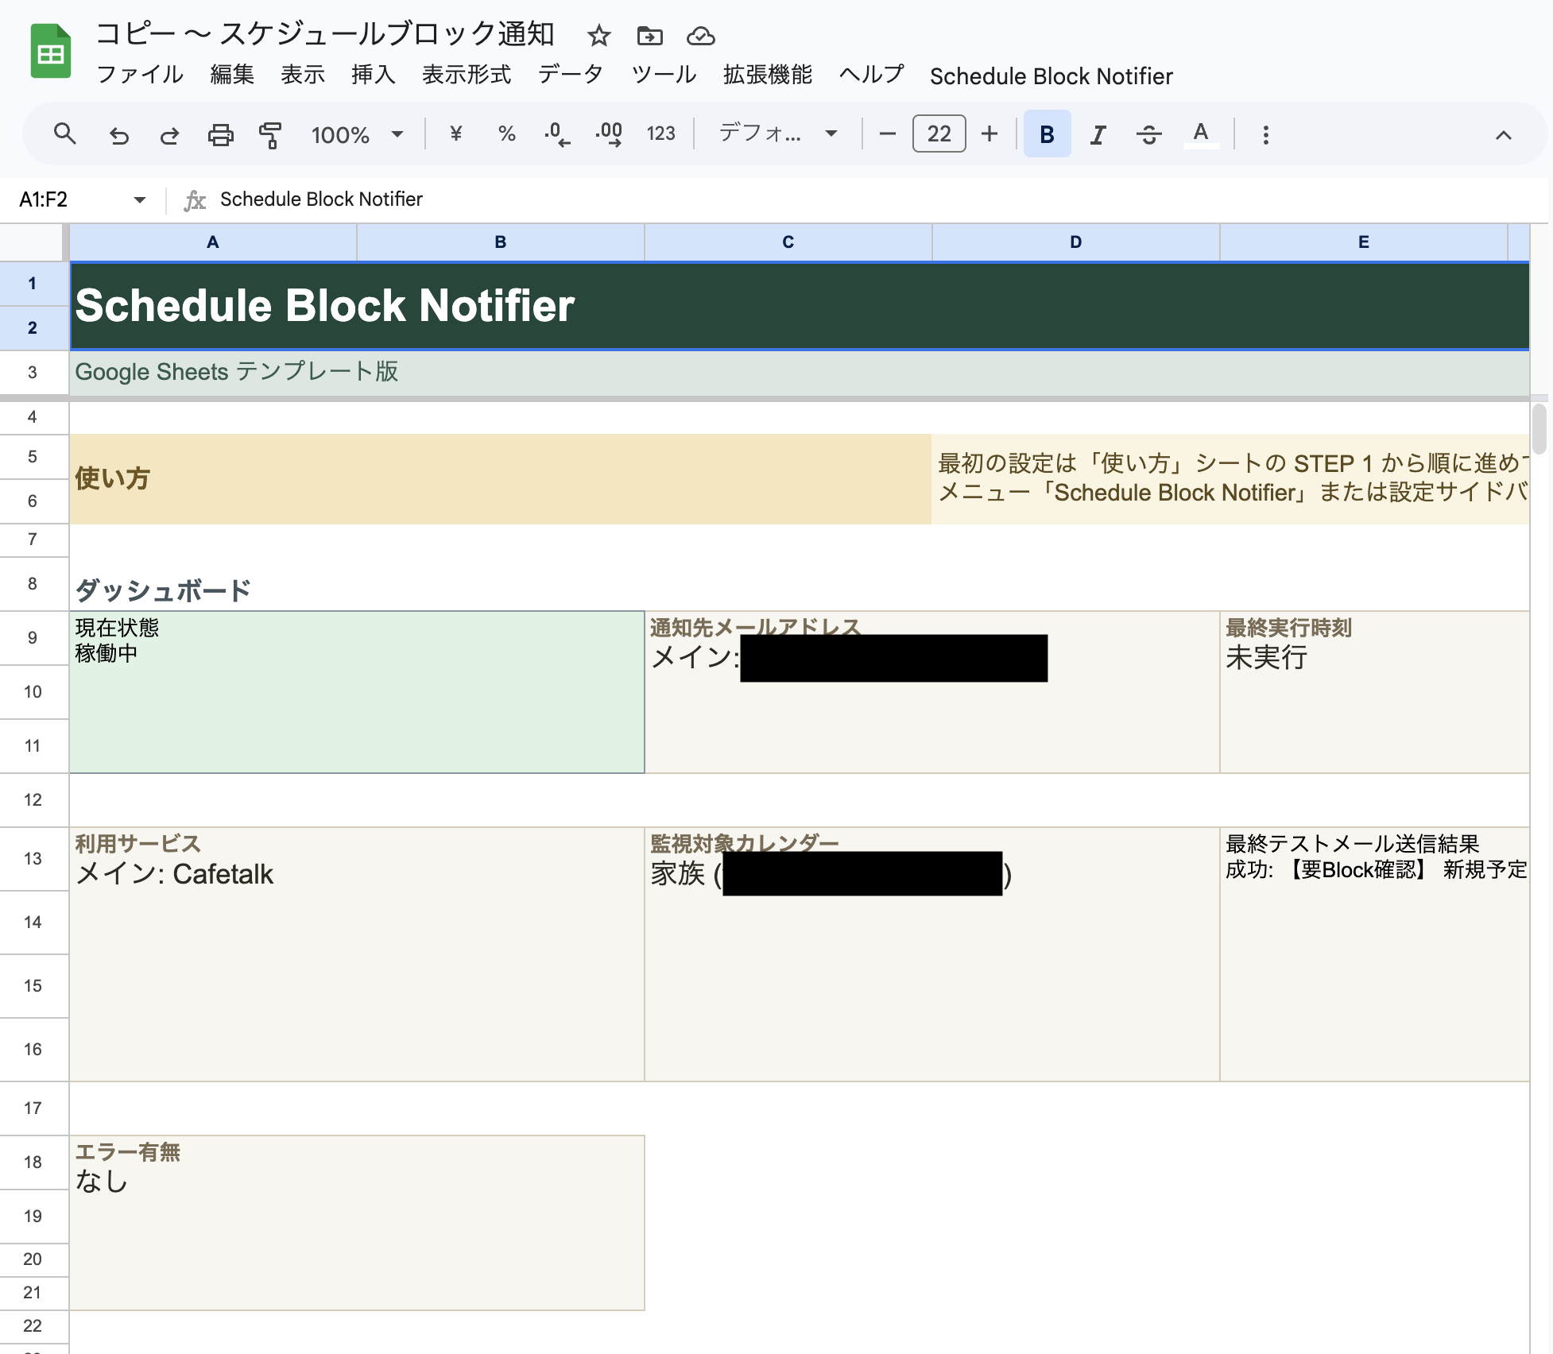Image resolution: width=1553 pixels, height=1354 pixels.
Task: Open the name box range dropdown
Action: (x=139, y=199)
